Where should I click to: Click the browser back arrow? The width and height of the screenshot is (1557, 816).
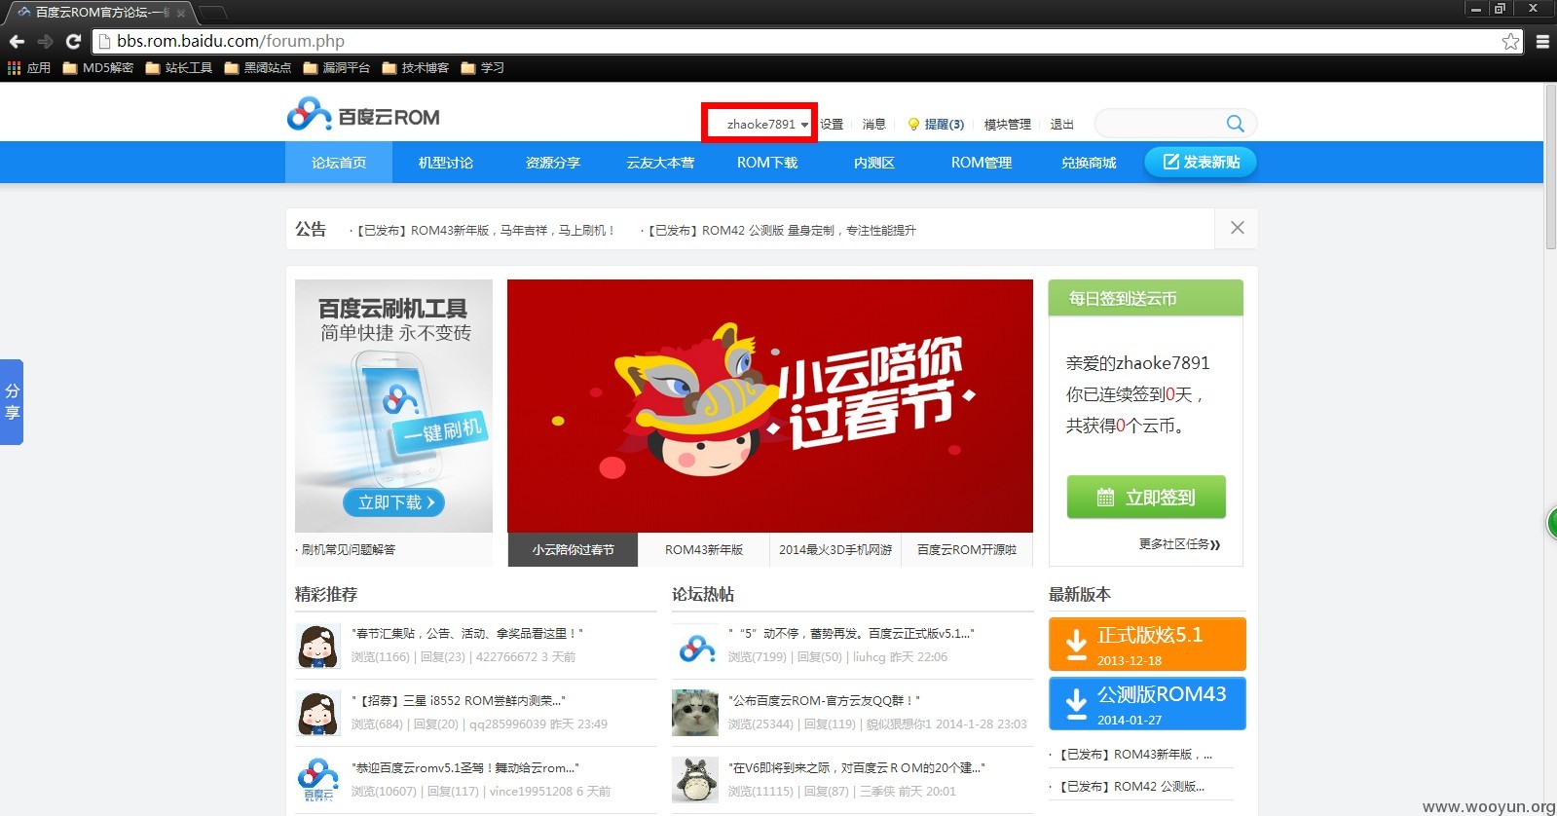click(17, 41)
